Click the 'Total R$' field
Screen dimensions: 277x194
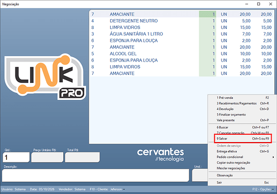(83, 157)
